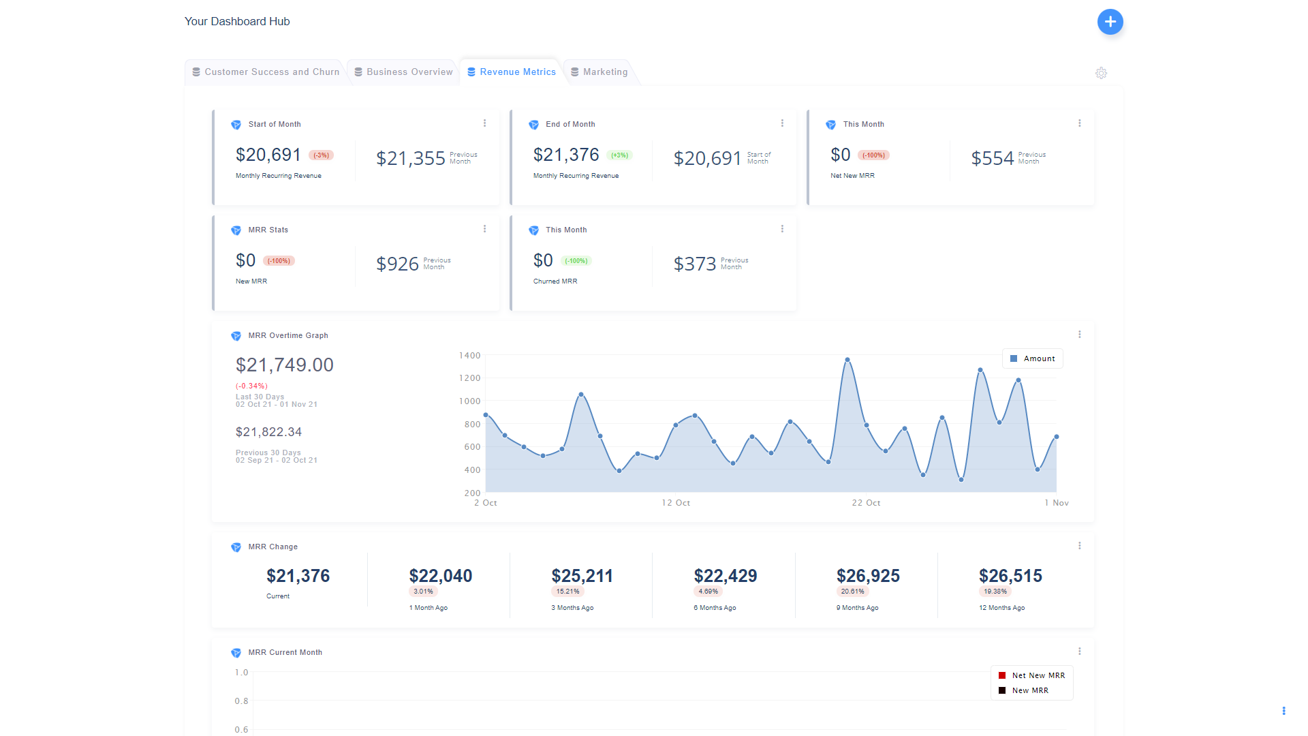Viewport: 1308px width, 736px height.
Task: Click the (-0.34%) change indicator
Action: coord(251,386)
